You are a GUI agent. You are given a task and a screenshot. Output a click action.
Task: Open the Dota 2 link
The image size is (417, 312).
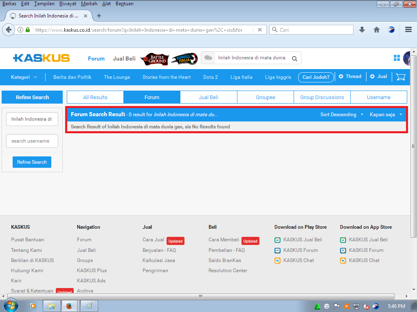pos(211,77)
